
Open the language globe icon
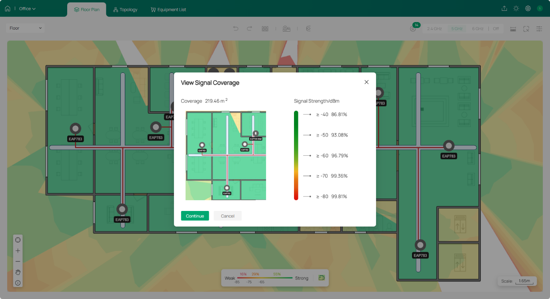[x=528, y=8]
